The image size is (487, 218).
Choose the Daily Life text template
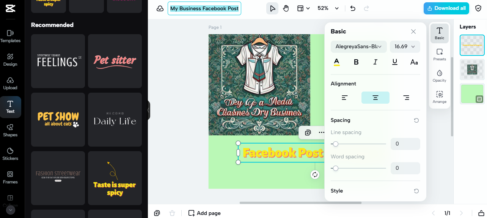[x=115, y=120]
